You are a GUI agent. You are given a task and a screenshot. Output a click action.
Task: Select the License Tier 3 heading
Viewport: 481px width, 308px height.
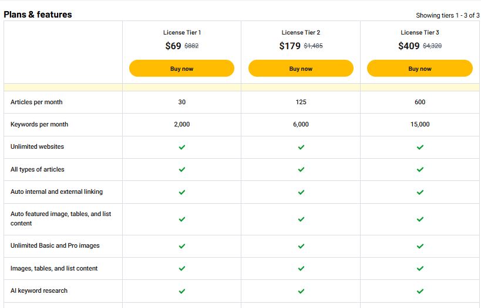[420, 32]
